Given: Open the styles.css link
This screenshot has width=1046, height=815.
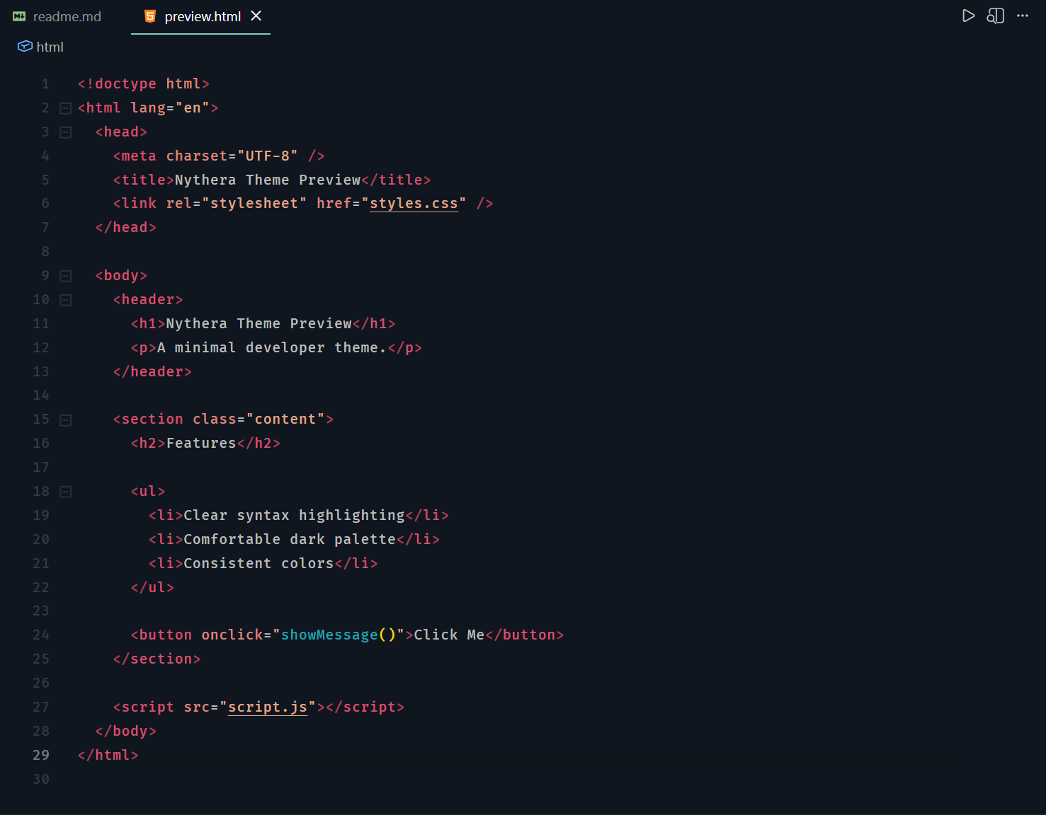Looking at the screenshot, I should [414, 203].
